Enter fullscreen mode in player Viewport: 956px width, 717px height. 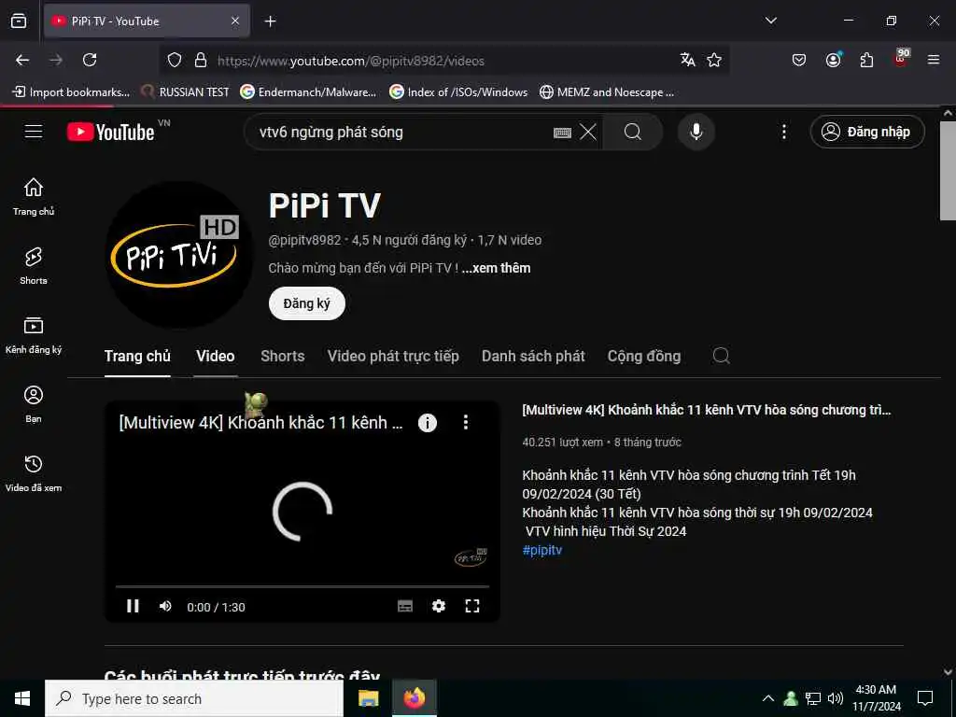click(471, 606)
